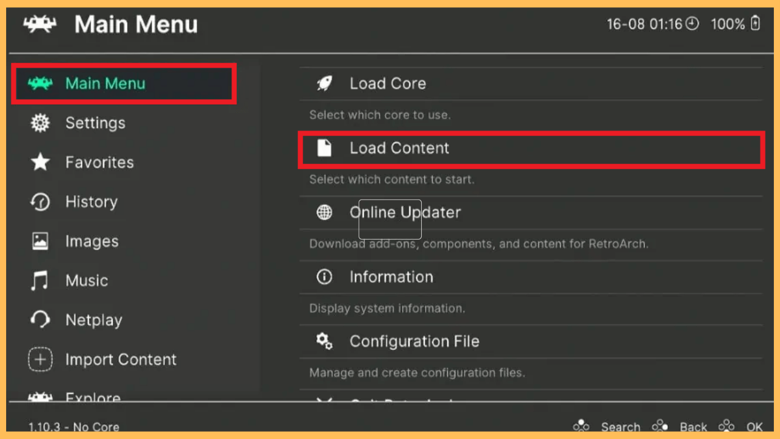Click the file icon next to Load Content
The height and width of the screenshot is (439, 780).
[324, 148]
